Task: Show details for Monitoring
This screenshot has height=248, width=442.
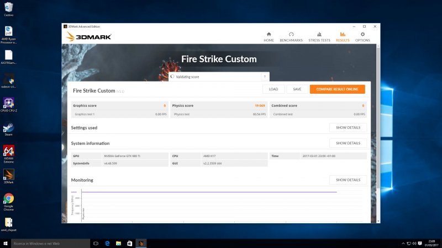Action: pos(348,180)
